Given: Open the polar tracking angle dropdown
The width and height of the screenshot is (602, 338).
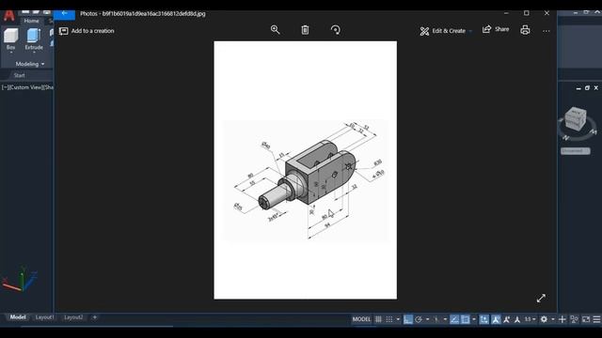Looking at the screenshot, I should click(x=427, y=319).
